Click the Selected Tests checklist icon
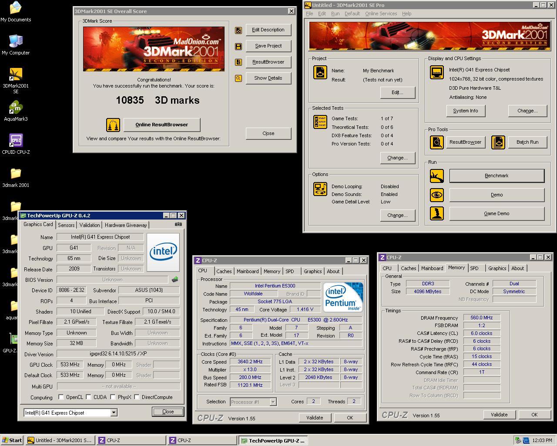This screenshot has width=557, height=446. [320, 122]
